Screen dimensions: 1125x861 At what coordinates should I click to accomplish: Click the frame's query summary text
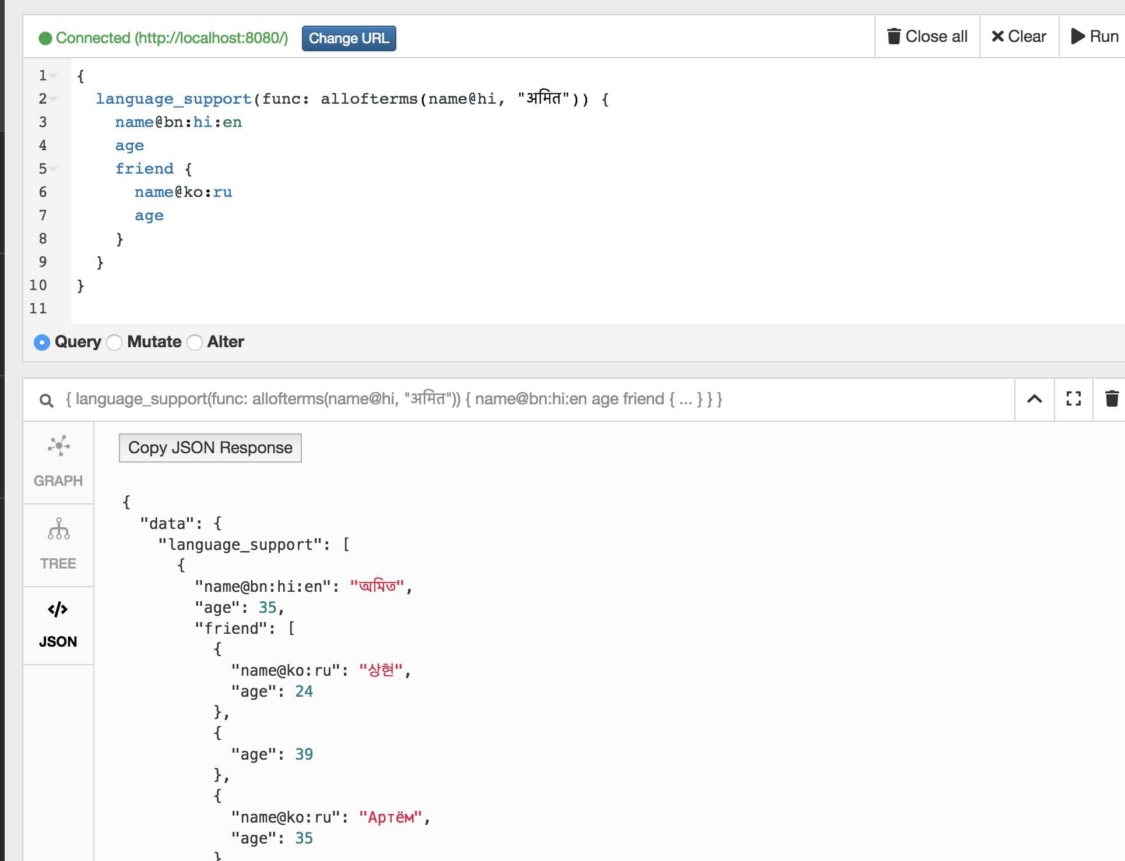(x=394, y=399)
